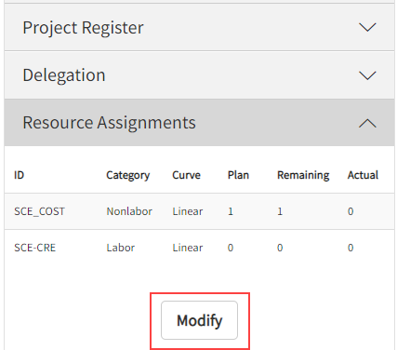This screenshot has width=397, height=350.
Task: Click the Nonlabor category cell
Action: (129, 211)
